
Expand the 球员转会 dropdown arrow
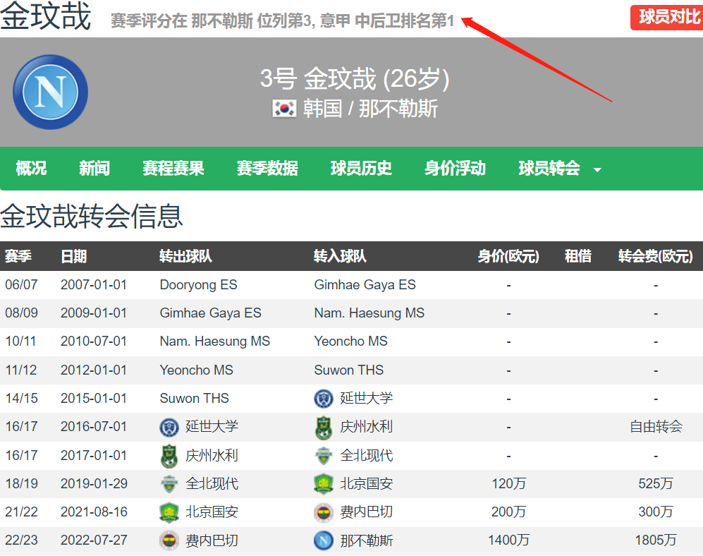[597, 169]
